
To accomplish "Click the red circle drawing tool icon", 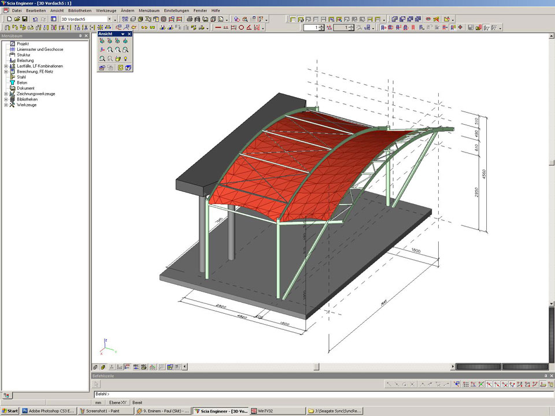I will pos(241,27).
